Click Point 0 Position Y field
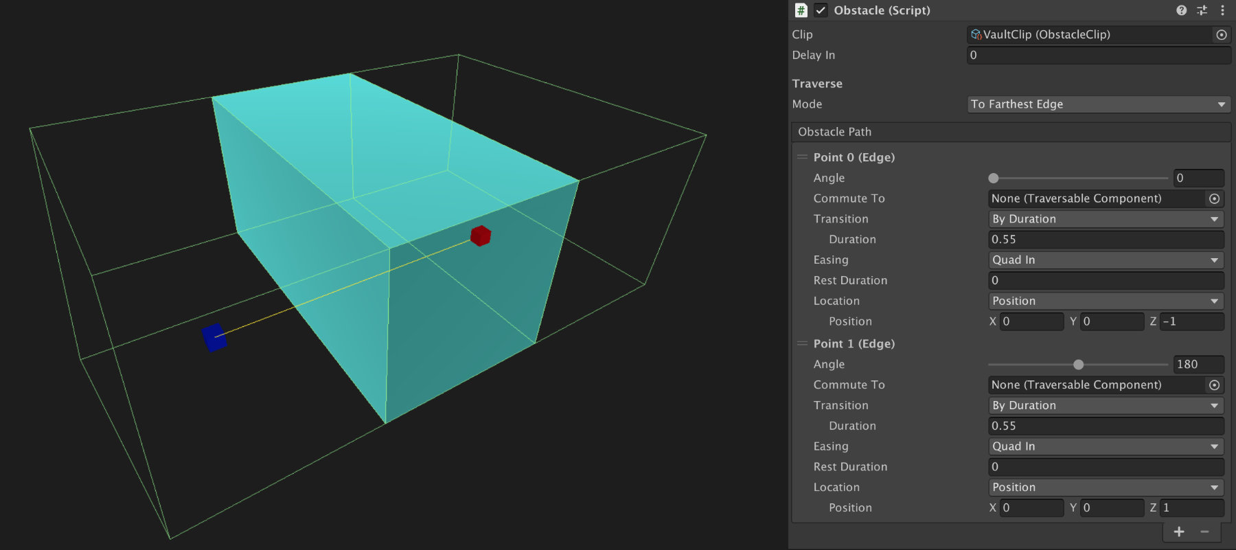The image size is (1236, 550). [x=1112, y=321]
